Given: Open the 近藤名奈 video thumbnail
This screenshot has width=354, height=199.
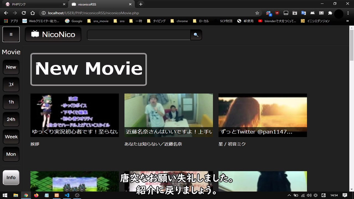Looking at the screenshot, I should [169, 115].
